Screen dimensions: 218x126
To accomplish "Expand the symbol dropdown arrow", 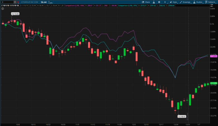I will point(15,2).
